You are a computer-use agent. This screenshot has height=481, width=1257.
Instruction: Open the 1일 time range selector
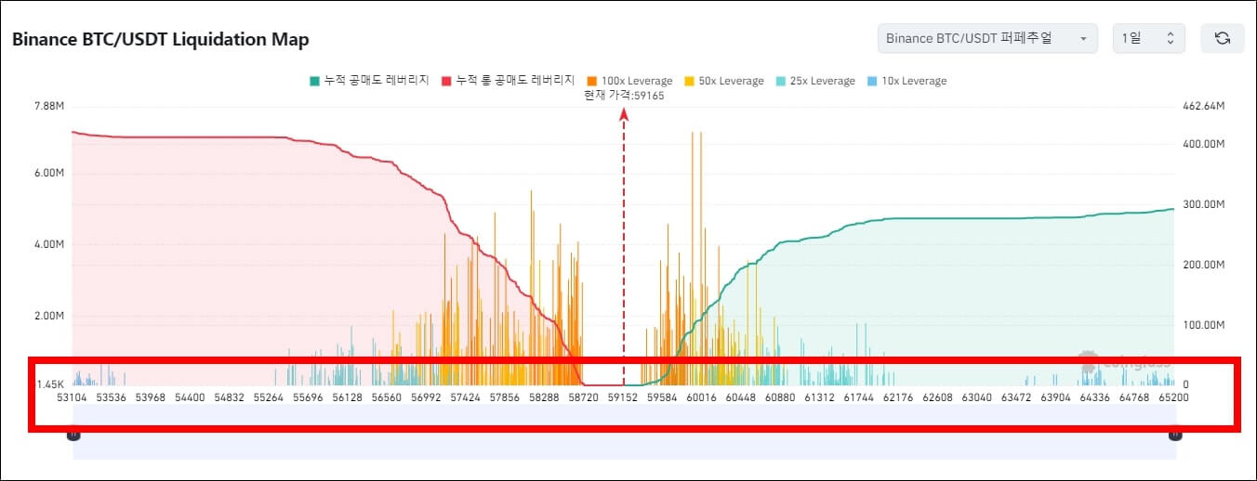point(1149,38)
